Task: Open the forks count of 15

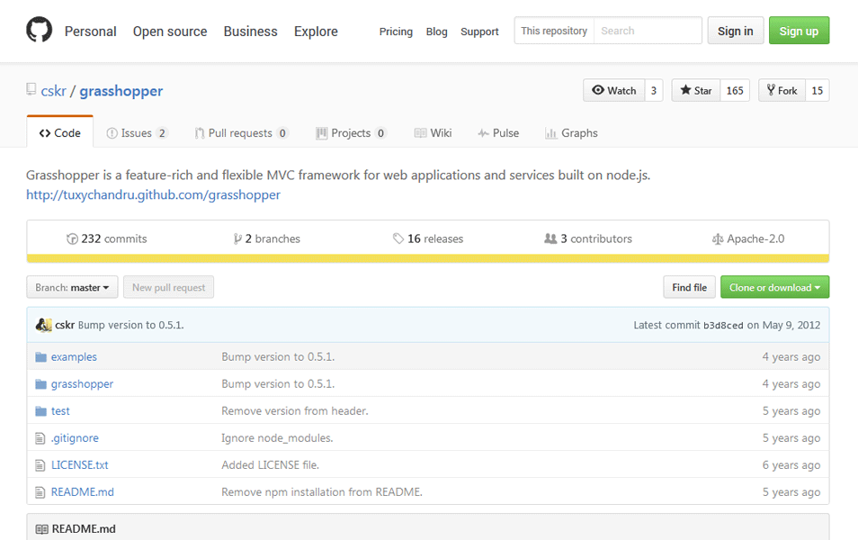Action: [817, 90]
